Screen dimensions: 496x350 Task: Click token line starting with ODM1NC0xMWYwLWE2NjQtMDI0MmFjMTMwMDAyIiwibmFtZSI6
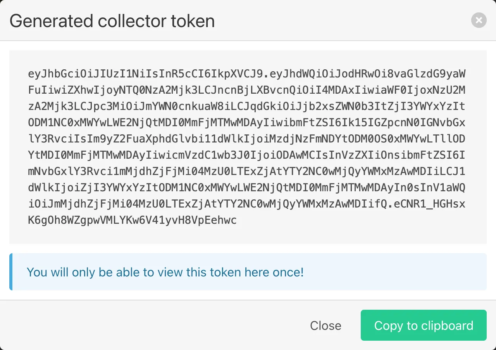(247, 123)
